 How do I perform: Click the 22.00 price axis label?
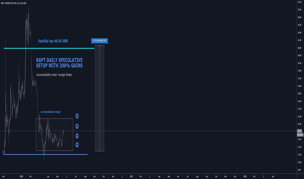pos(299,117)
